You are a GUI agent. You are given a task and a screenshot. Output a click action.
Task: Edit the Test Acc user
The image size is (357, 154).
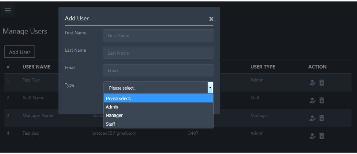point(312,136)
